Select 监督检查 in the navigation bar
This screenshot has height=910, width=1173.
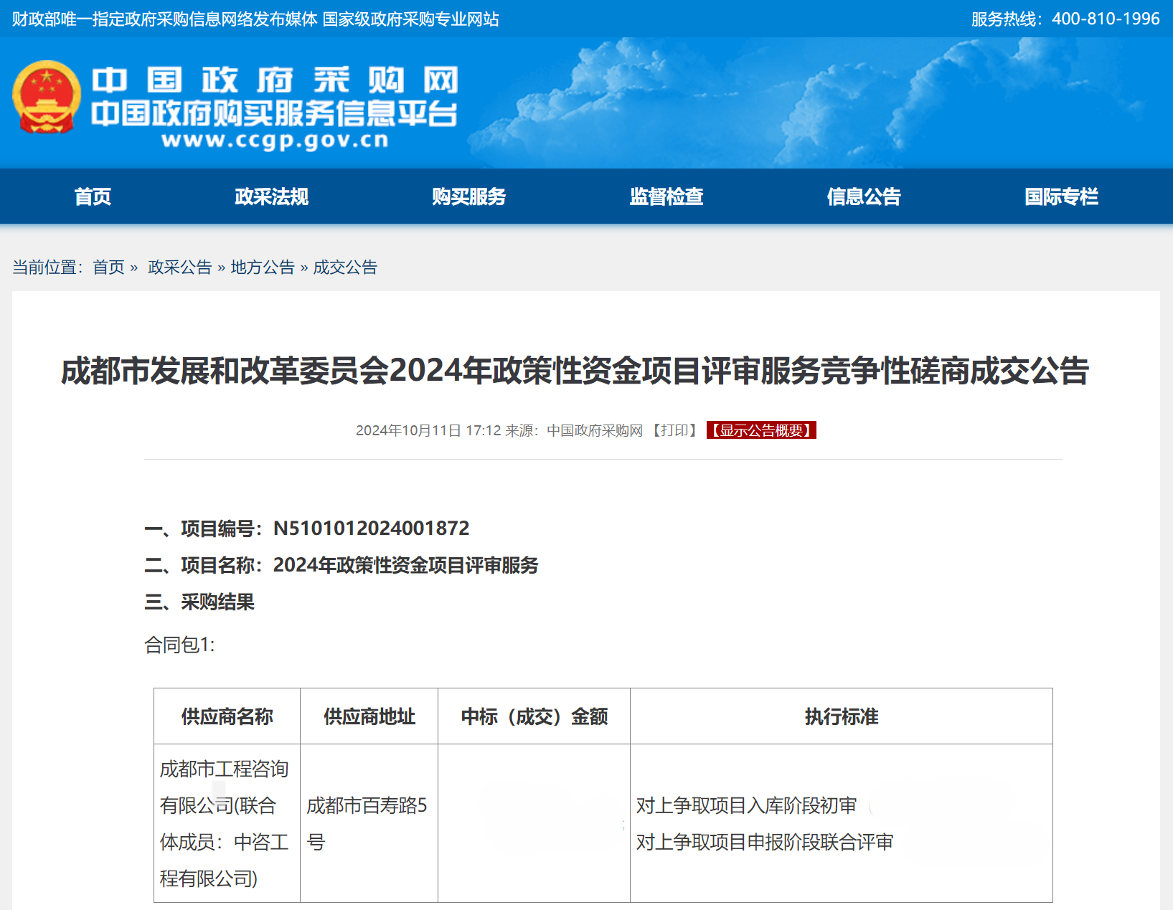[666, 196]
